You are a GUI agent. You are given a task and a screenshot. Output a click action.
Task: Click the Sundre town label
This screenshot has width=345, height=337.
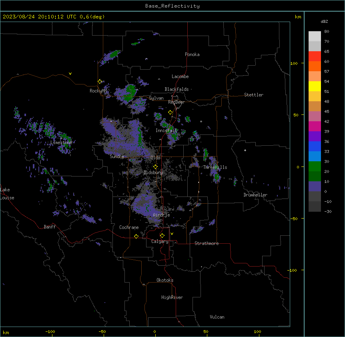[x=117, y=156]
